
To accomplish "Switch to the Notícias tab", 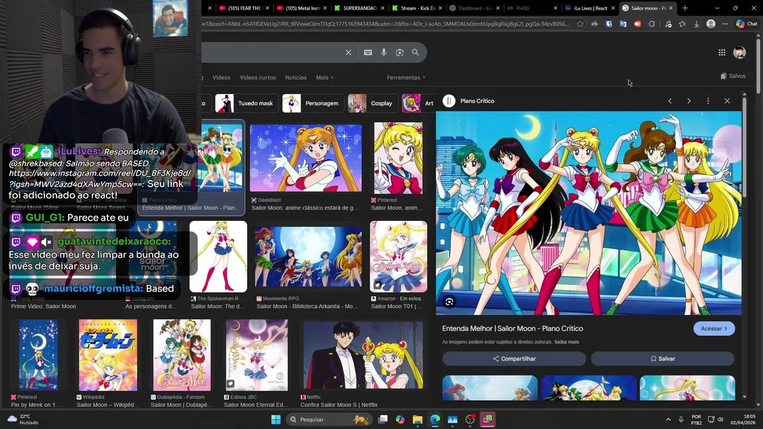I will click(x=296, y=77).
